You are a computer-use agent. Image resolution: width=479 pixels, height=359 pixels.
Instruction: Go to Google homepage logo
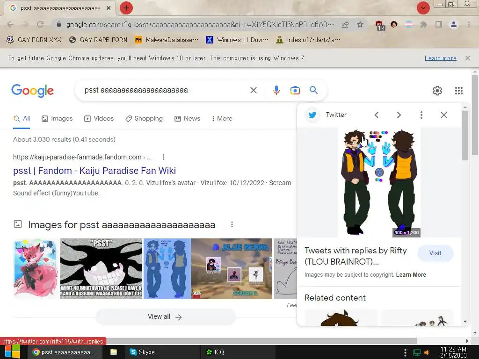[x=32, y=91]
